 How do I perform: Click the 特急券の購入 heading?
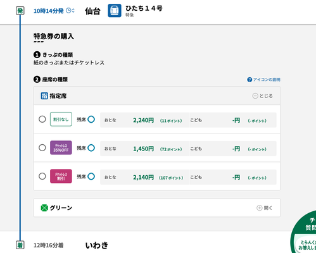[54, 36]
